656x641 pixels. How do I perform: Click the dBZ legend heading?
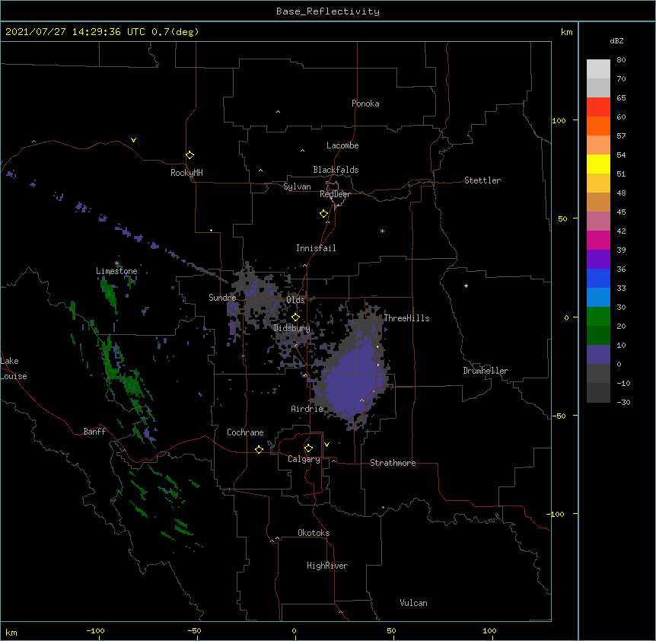(x=616, y=40)
